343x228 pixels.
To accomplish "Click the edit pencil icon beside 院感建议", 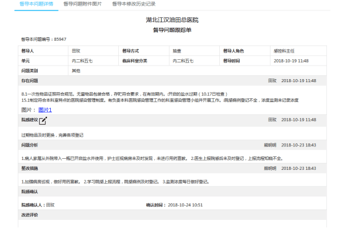I will pyautogui.click(x=43, y=120).
